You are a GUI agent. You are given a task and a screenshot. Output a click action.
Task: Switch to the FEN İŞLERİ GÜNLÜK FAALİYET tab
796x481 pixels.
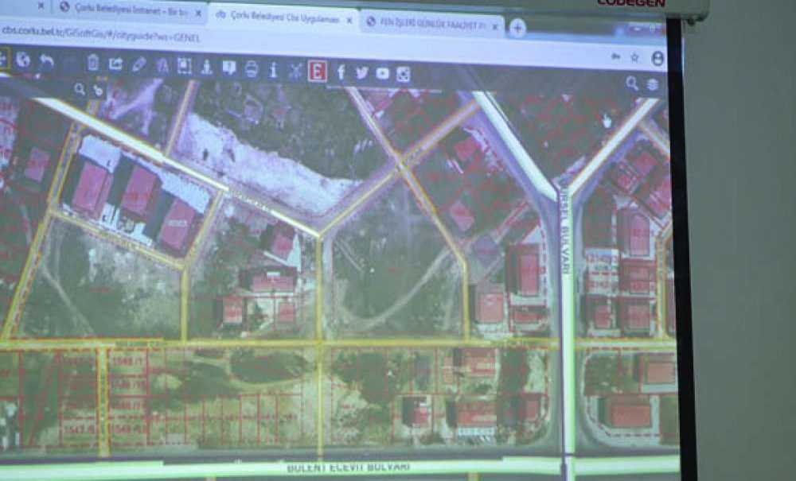(x=430, y=23)
